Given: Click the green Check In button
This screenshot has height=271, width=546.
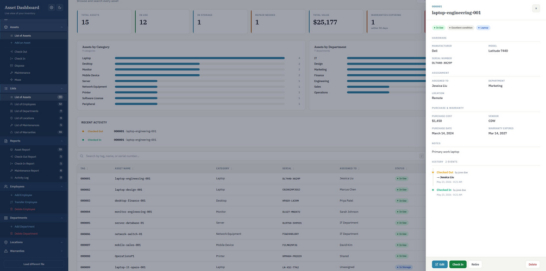Looking at the screenshot, I should (457, 264).
